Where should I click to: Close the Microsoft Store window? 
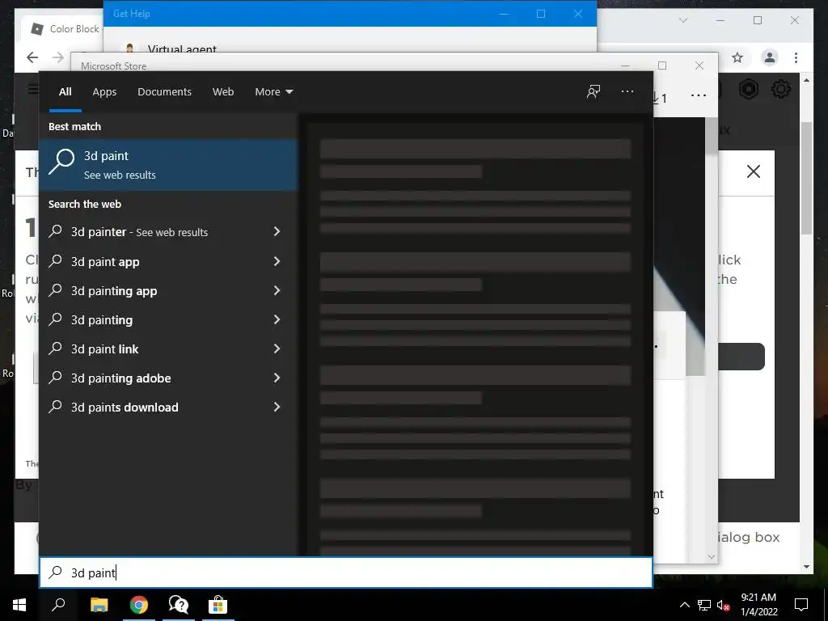pos(699,65)
